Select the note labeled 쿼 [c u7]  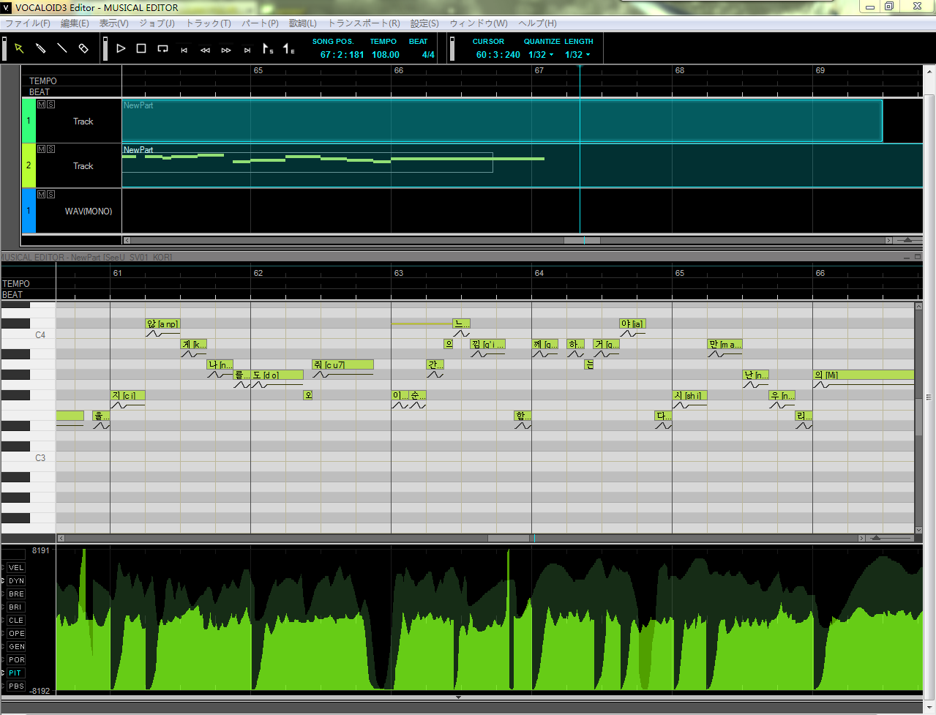click(x=342, y=364)
